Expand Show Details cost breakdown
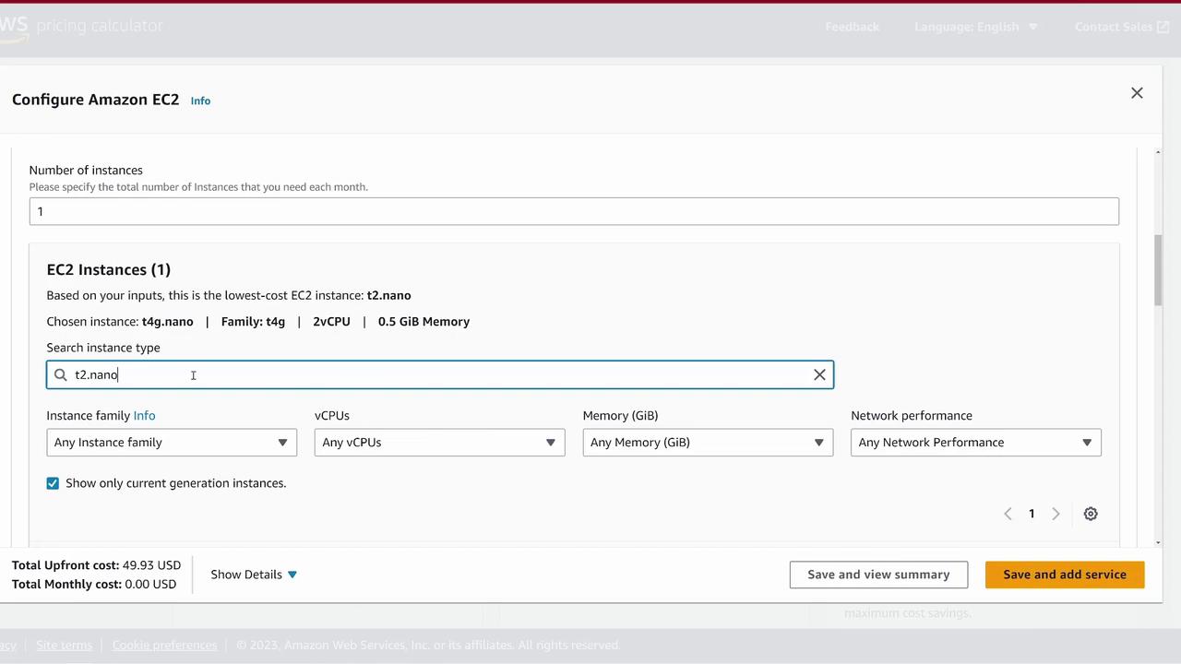 click(x=254, y=575)
